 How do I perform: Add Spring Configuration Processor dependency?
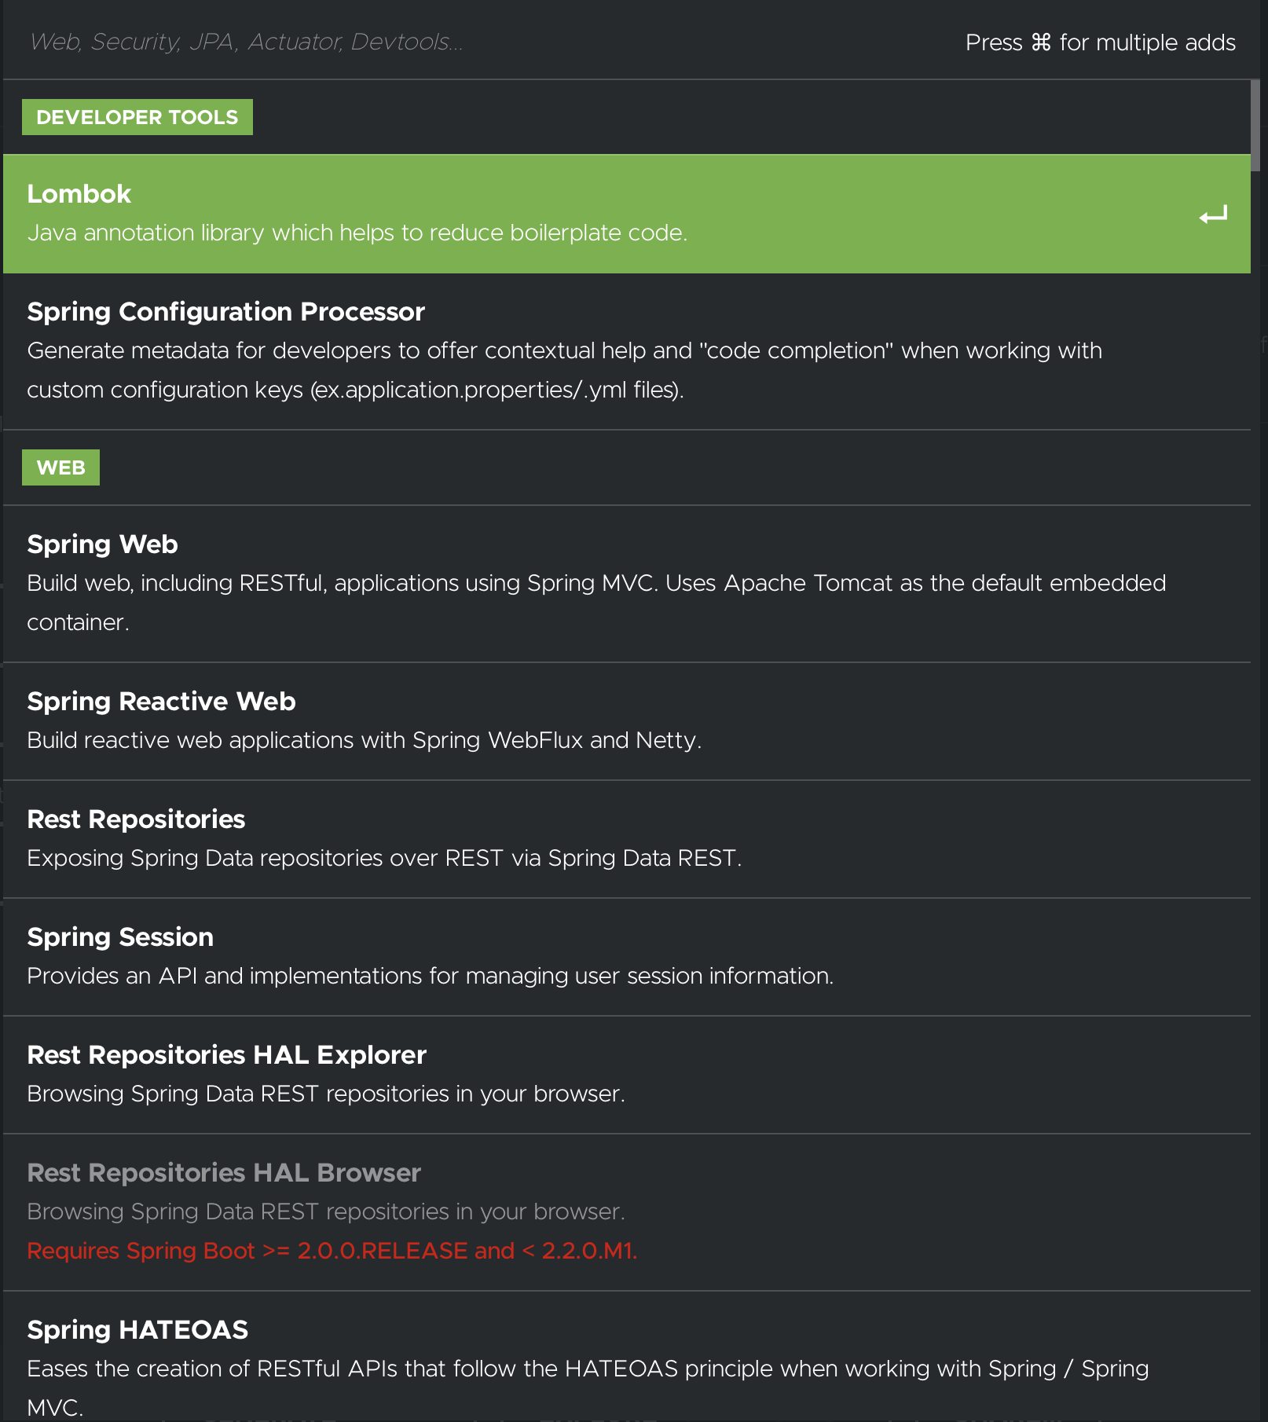[x=627, y=351]
